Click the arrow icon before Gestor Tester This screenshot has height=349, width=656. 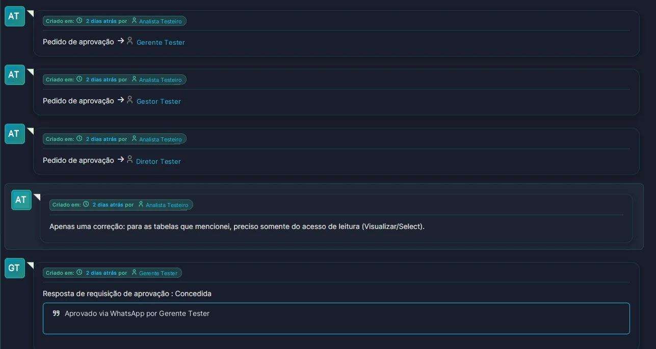(x=121, y=100)
